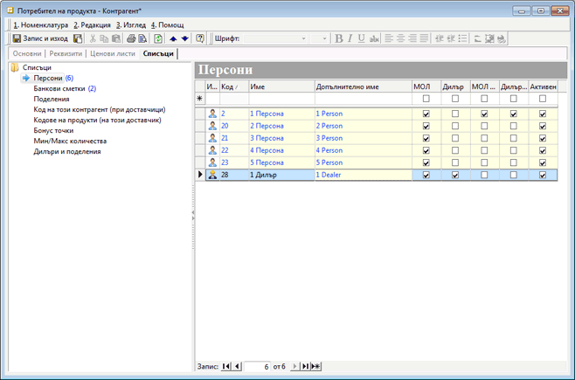Go to previous record navigation button
This screenshot has height=380, width=575.
(238, 366)
